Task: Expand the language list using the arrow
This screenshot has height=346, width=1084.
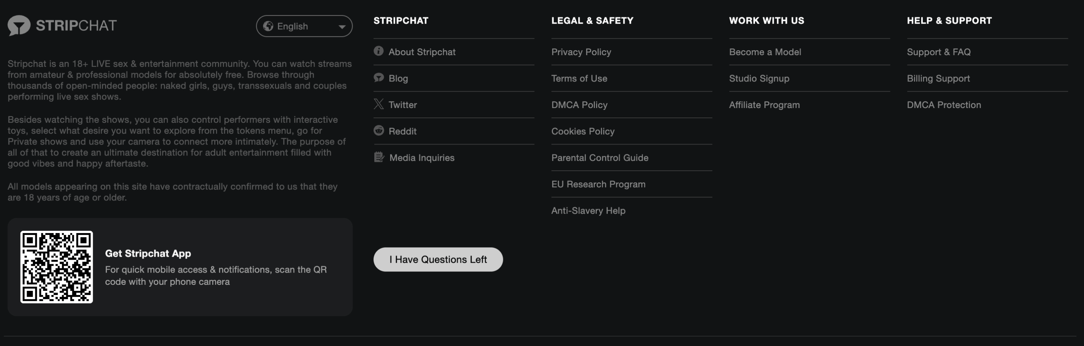Action: pos(342,27)
